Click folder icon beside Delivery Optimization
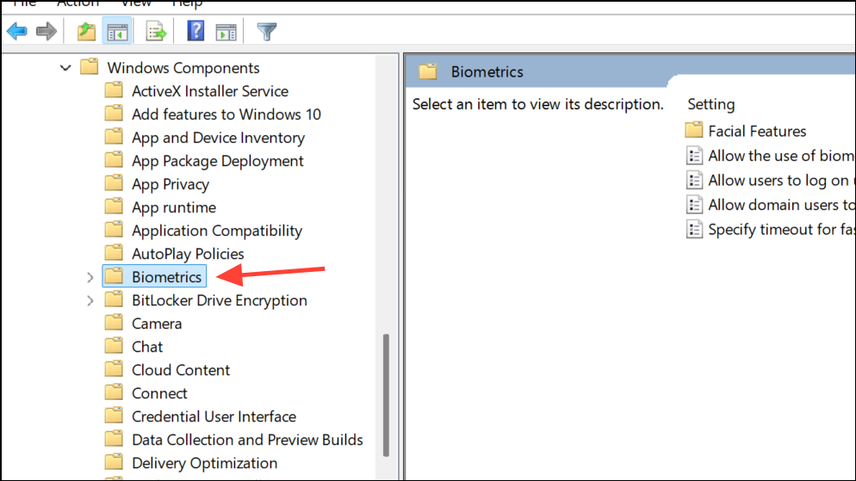 pos(114,462)
